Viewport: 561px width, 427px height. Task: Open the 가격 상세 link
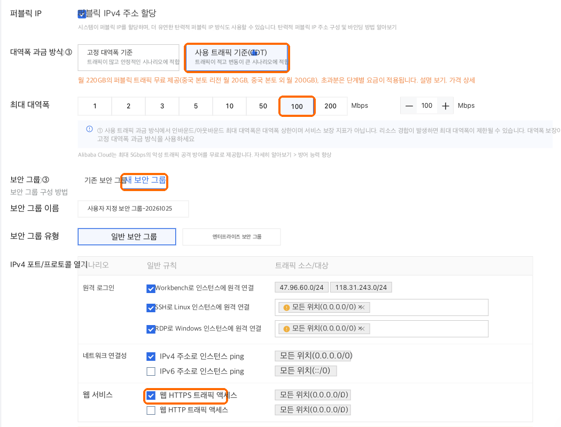click(462, 80)
